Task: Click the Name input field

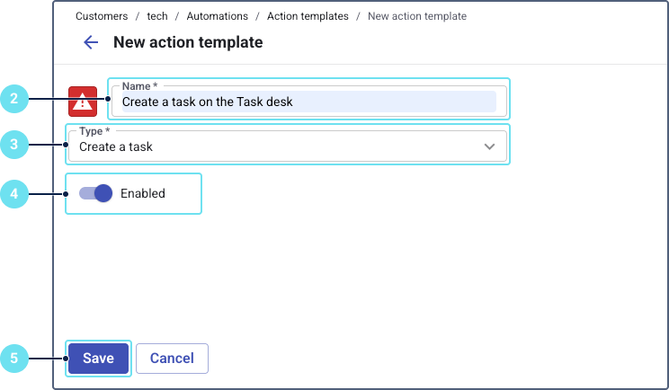Action: tap(306, 102)
